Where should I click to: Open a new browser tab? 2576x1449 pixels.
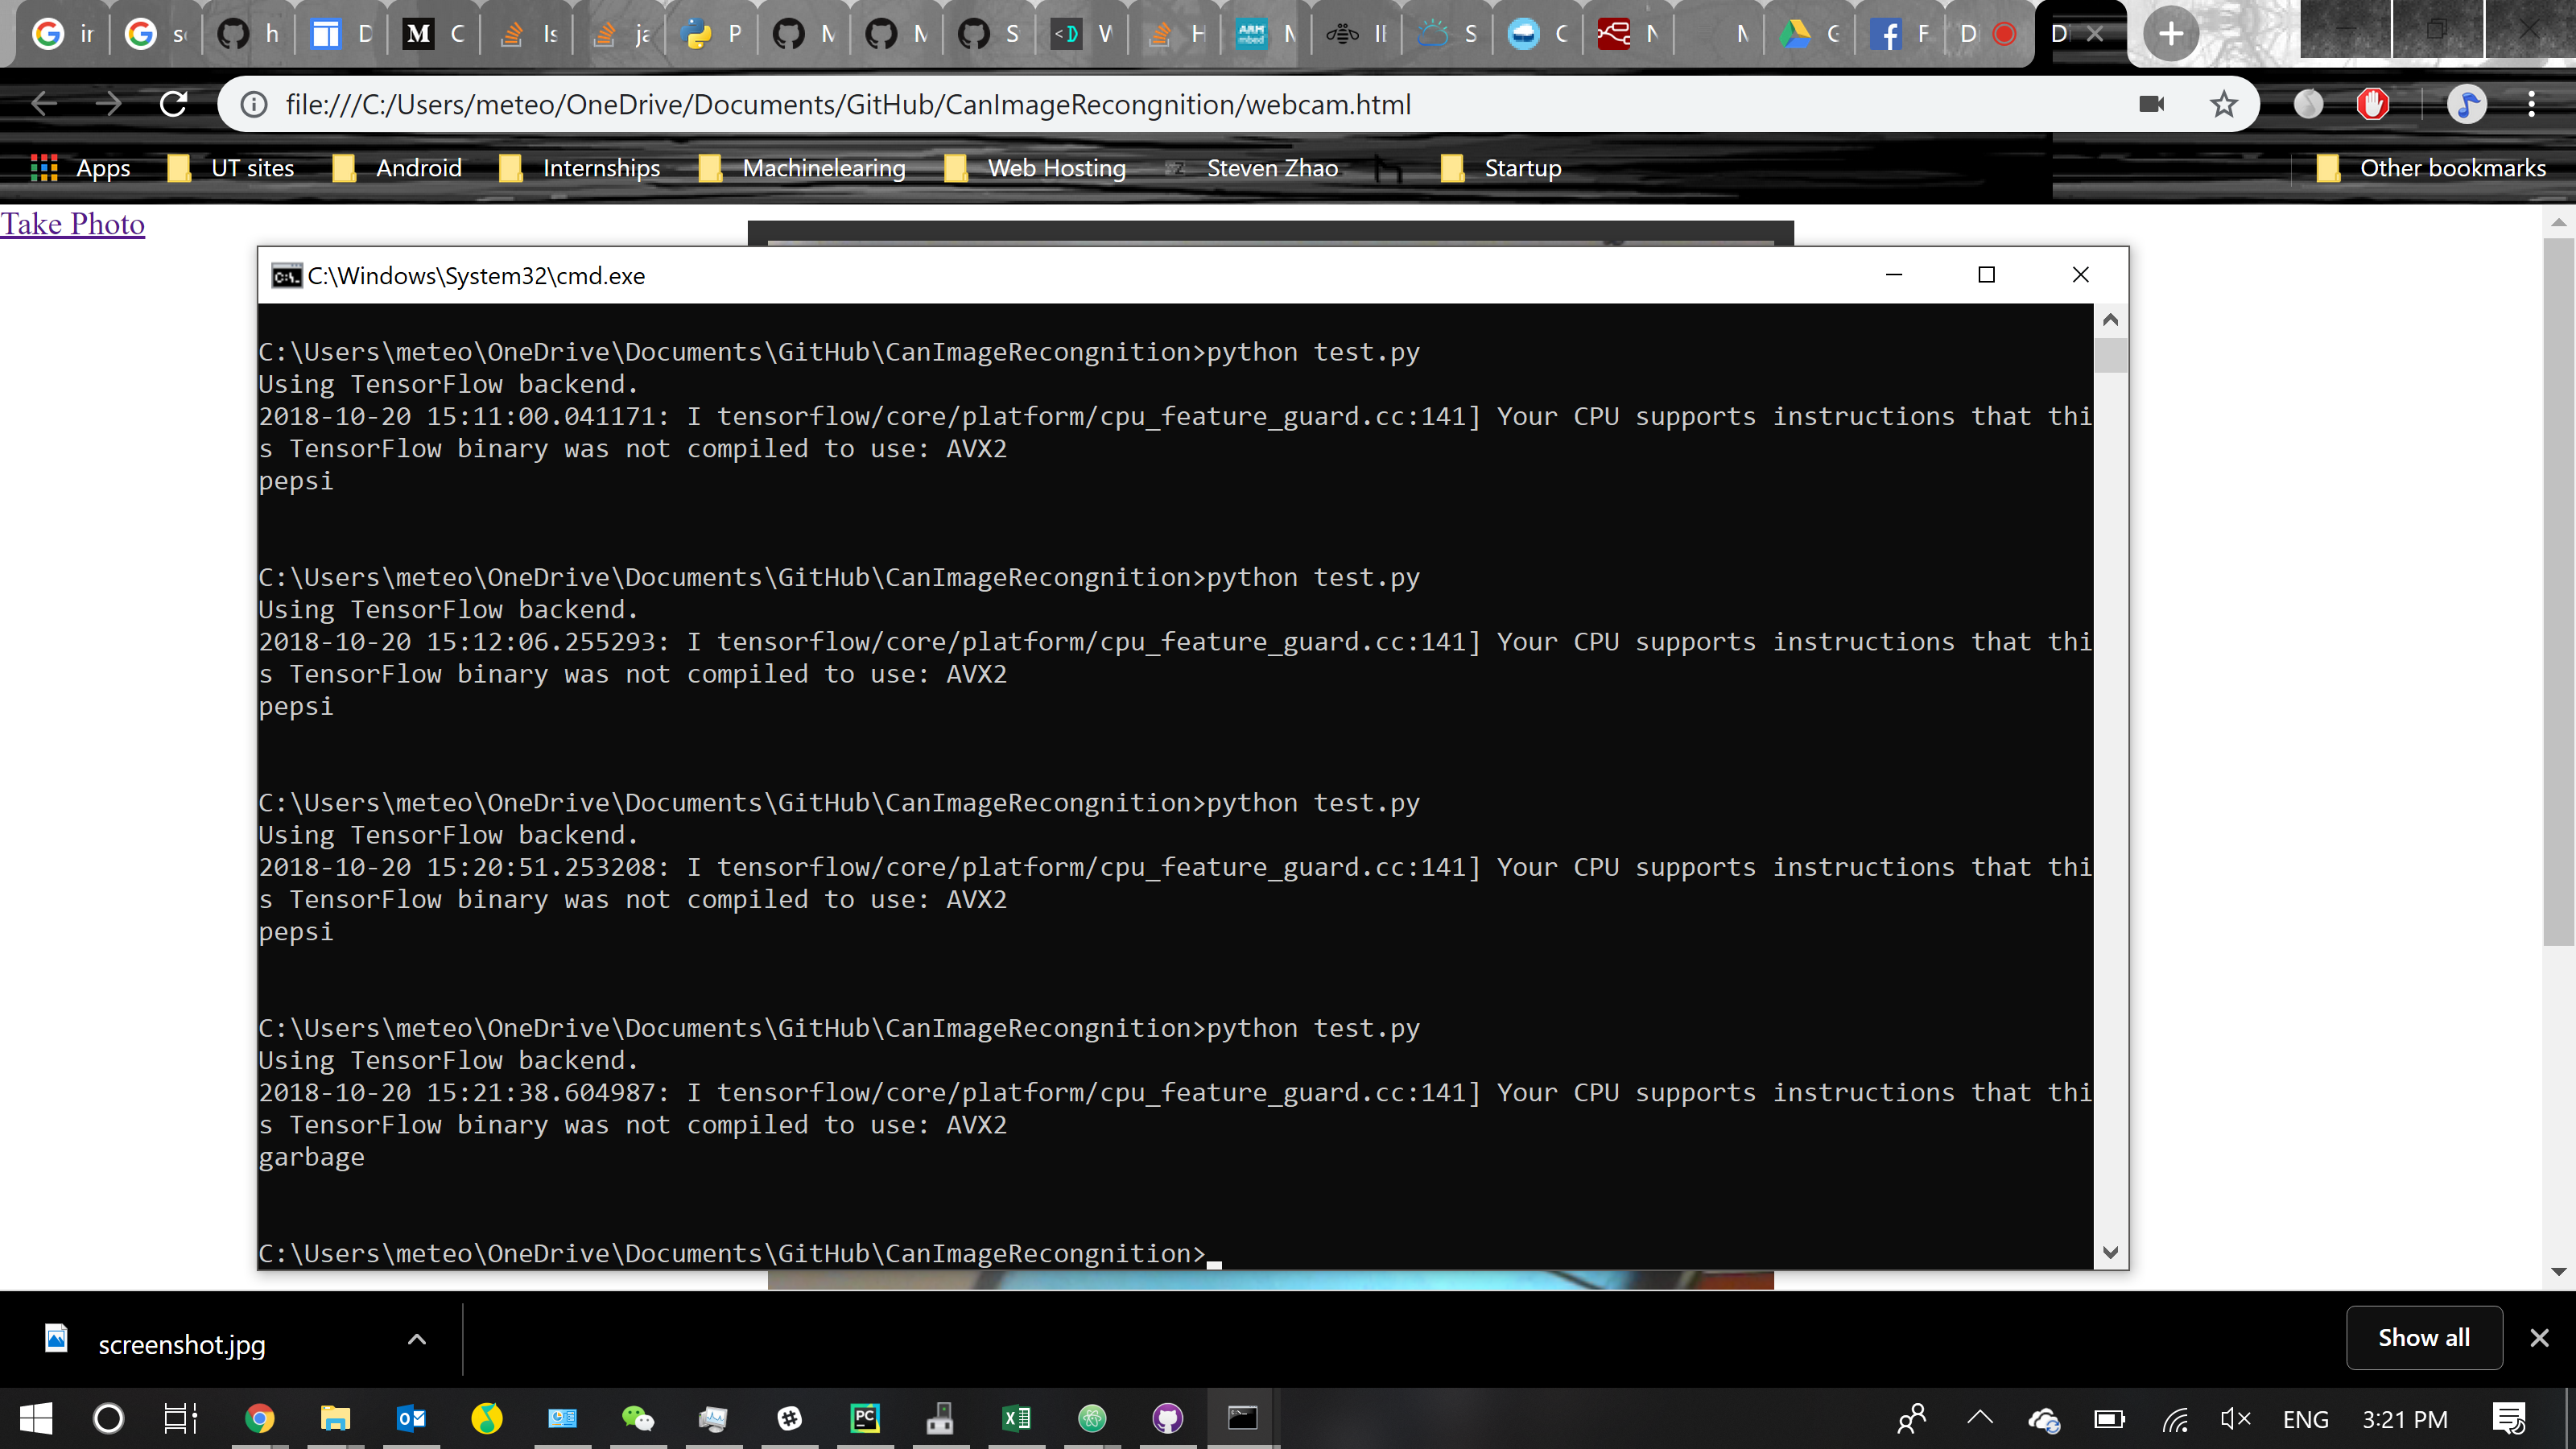coord(2170,34)
